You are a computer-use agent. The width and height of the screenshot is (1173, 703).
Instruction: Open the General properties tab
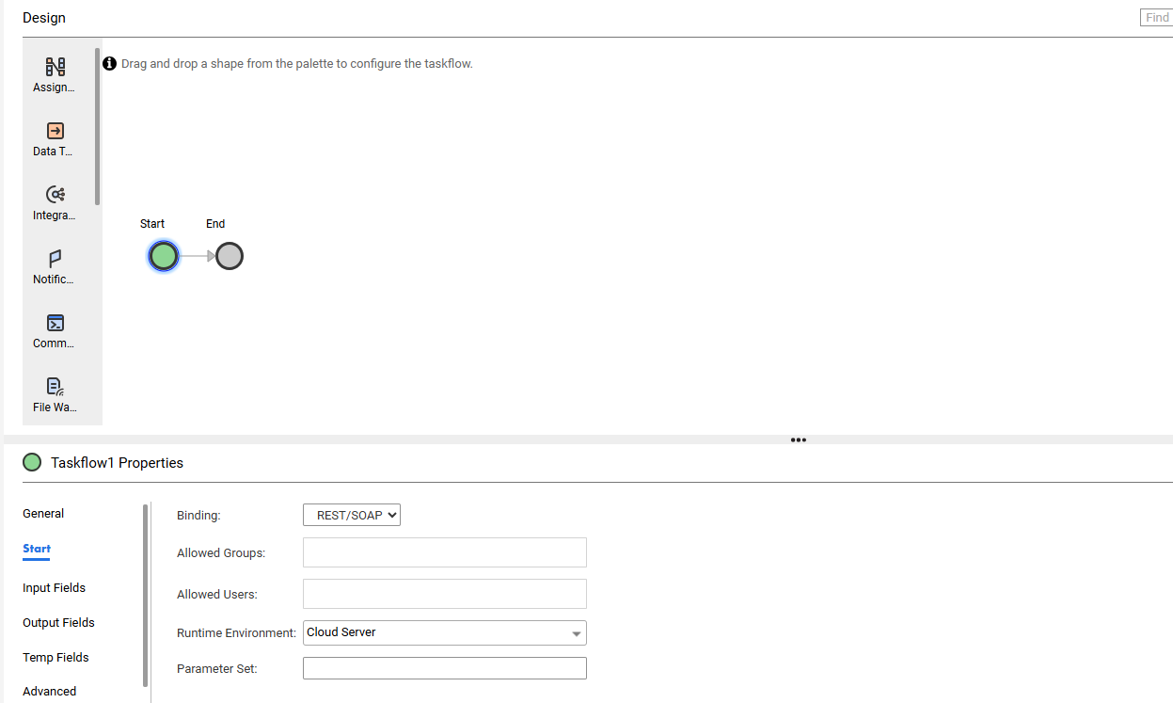pyautogui.click(x=43, y=514)
